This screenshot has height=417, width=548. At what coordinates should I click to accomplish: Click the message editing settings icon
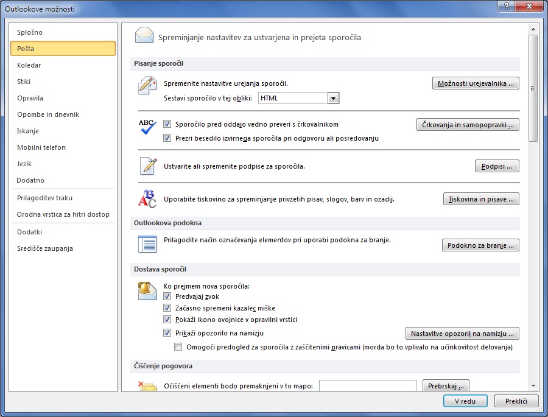tap(147, 86)
